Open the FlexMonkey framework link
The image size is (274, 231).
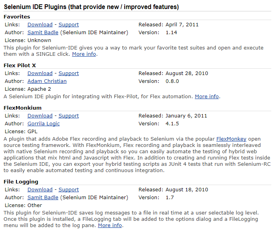click(231, 139)
